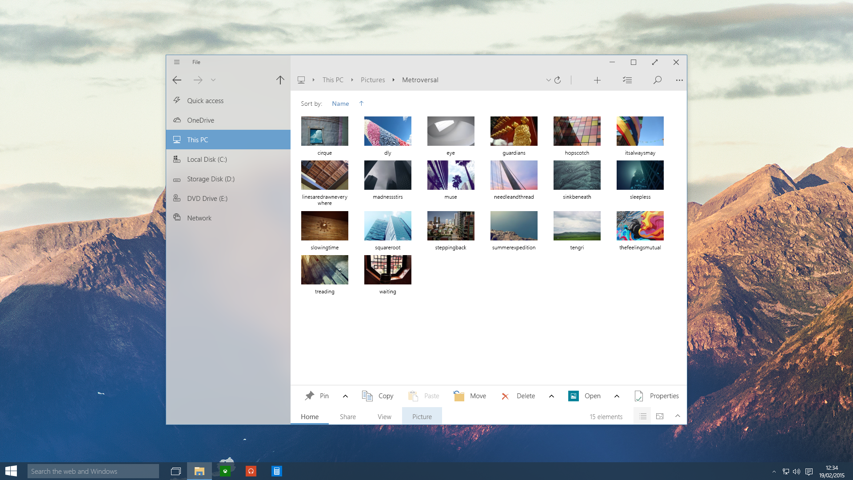Switch to the list view layout toggle
The image size is (853, 480).
tap(642, 416)
